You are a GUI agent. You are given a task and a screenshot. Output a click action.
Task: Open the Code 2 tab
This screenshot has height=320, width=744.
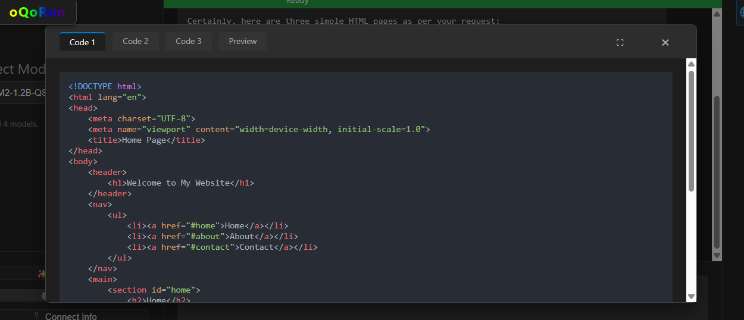click(x=136, y=42)
